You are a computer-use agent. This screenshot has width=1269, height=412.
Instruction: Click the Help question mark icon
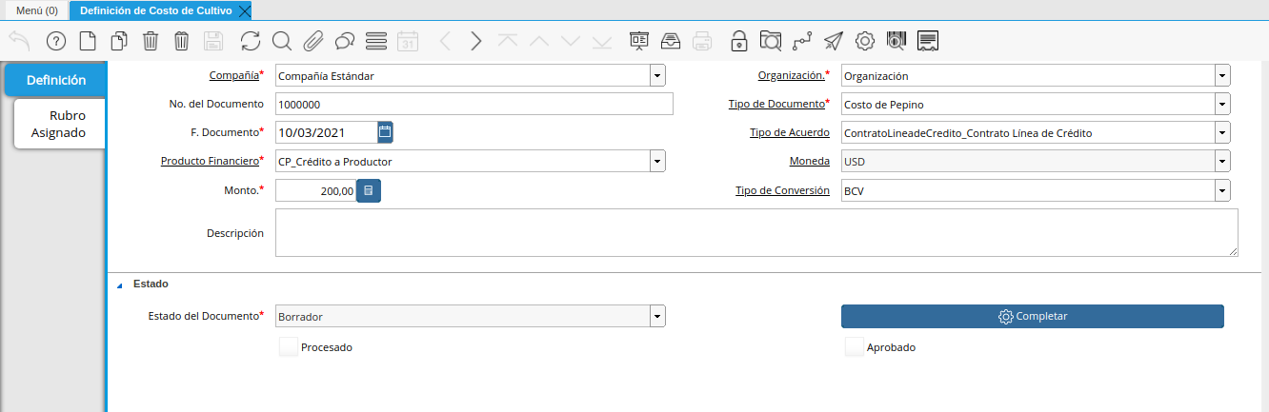pyautogui.click(x=55, y=41)
